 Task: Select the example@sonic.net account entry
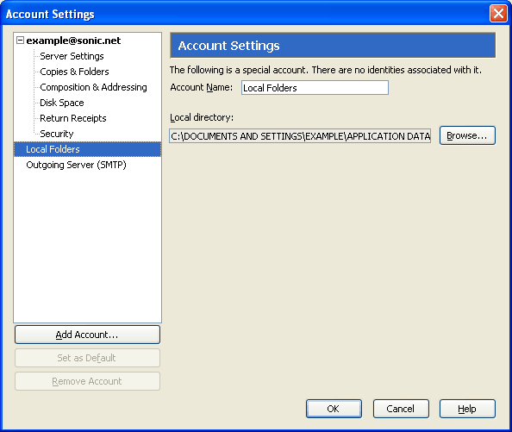coord(73,41)
